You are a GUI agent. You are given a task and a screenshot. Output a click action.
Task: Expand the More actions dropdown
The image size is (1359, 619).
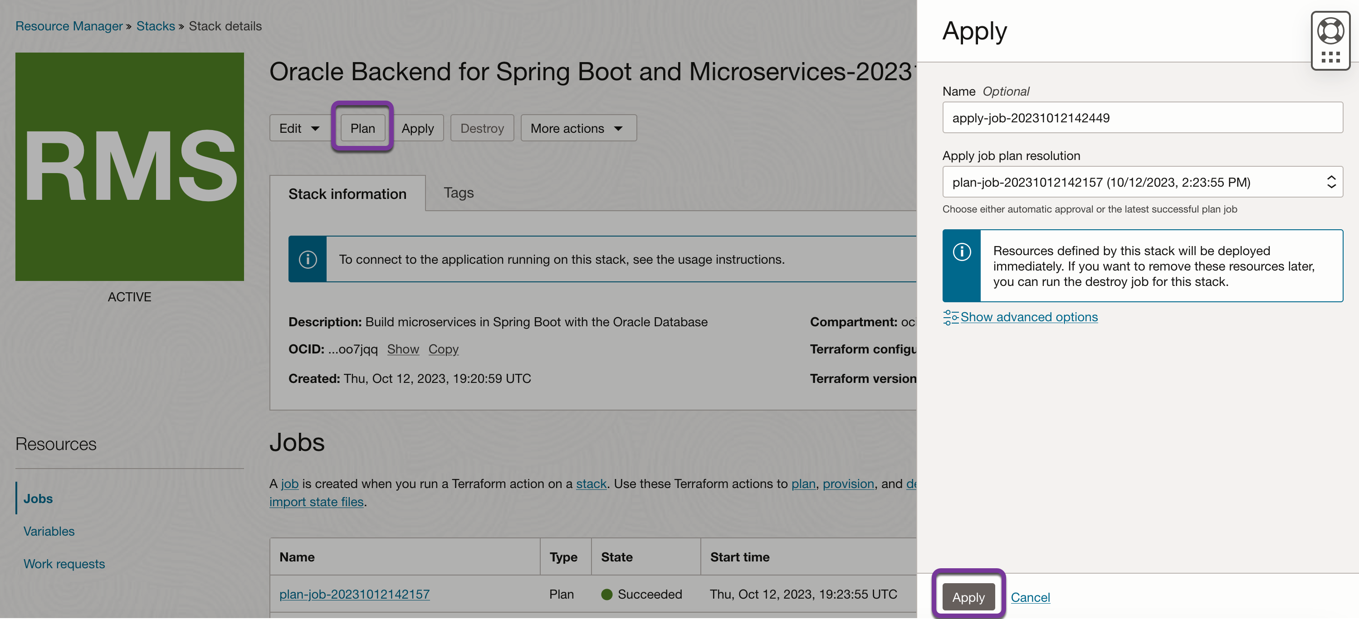578,128
